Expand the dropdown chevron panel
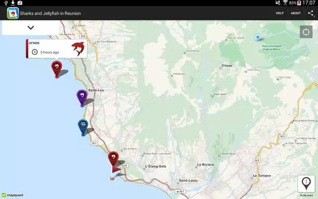Image resolution: width=318 pixels, height=199 pixels. pos(31,28)
